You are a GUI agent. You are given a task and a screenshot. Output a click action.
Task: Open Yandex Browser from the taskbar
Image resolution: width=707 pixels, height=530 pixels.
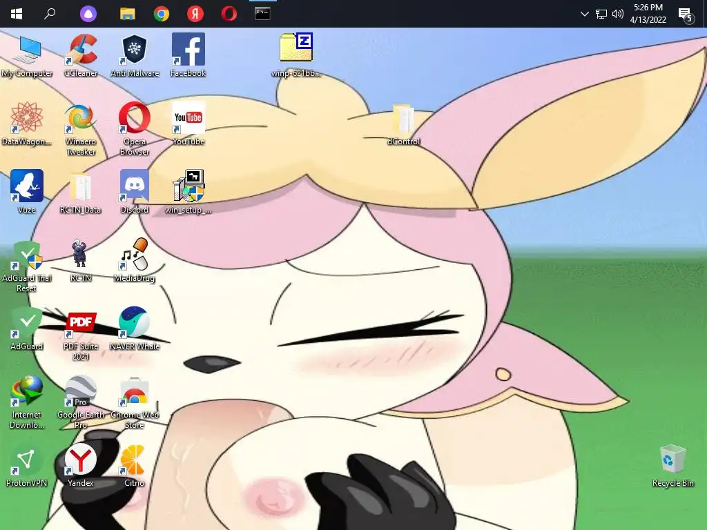195,14
